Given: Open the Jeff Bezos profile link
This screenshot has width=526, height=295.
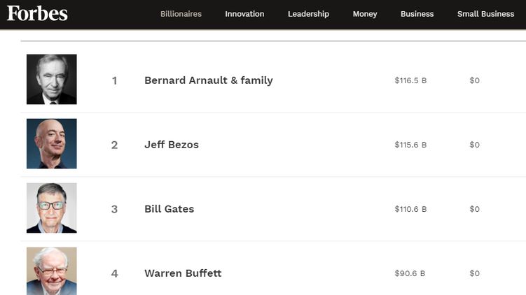Looking at the screenshot, I should tap(172, 145).
